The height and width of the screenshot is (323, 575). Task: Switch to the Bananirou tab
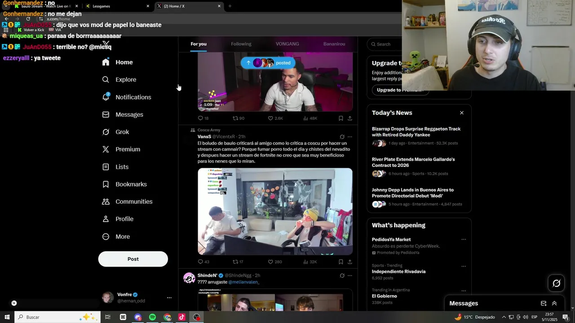tap(334, 44)
